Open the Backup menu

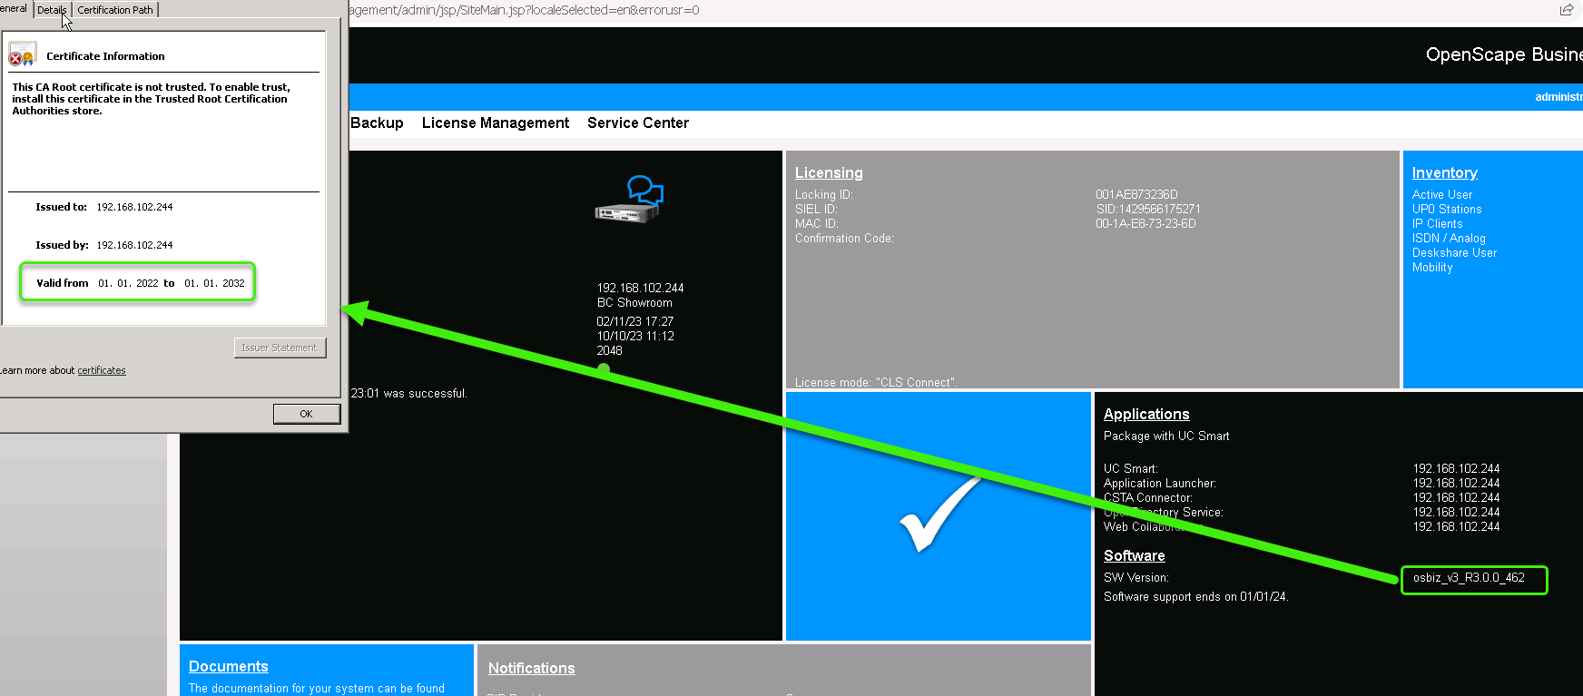[377, 123]
